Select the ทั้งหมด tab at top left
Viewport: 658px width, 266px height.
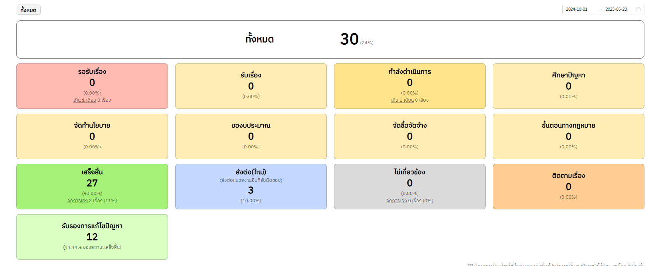pyautogui.click(x=28, y=10)
